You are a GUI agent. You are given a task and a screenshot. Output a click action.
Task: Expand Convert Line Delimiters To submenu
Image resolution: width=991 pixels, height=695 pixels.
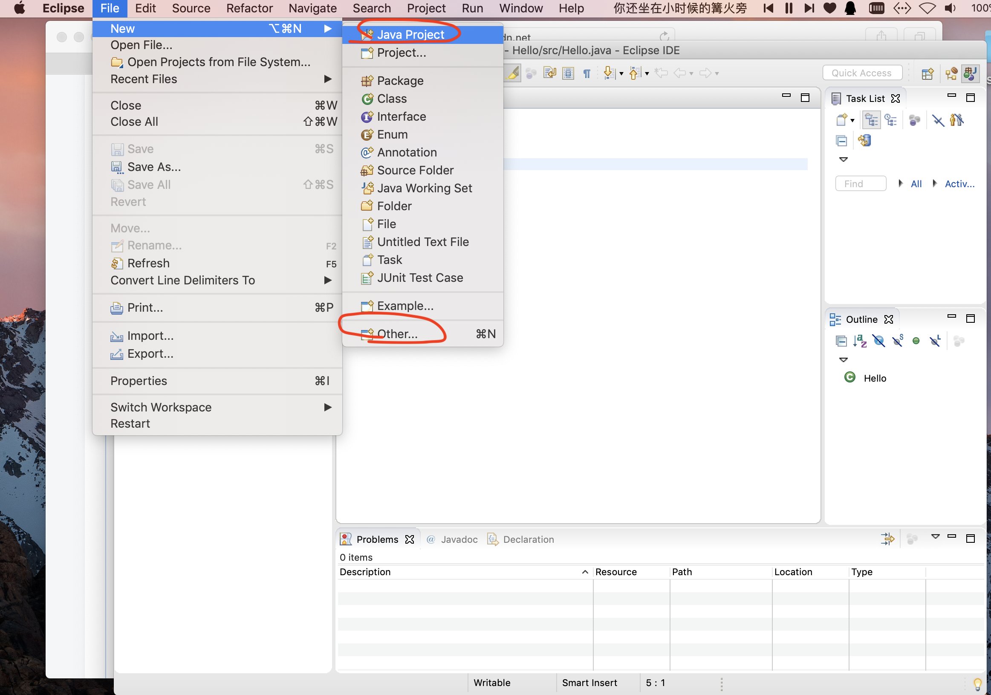[217, 281]
